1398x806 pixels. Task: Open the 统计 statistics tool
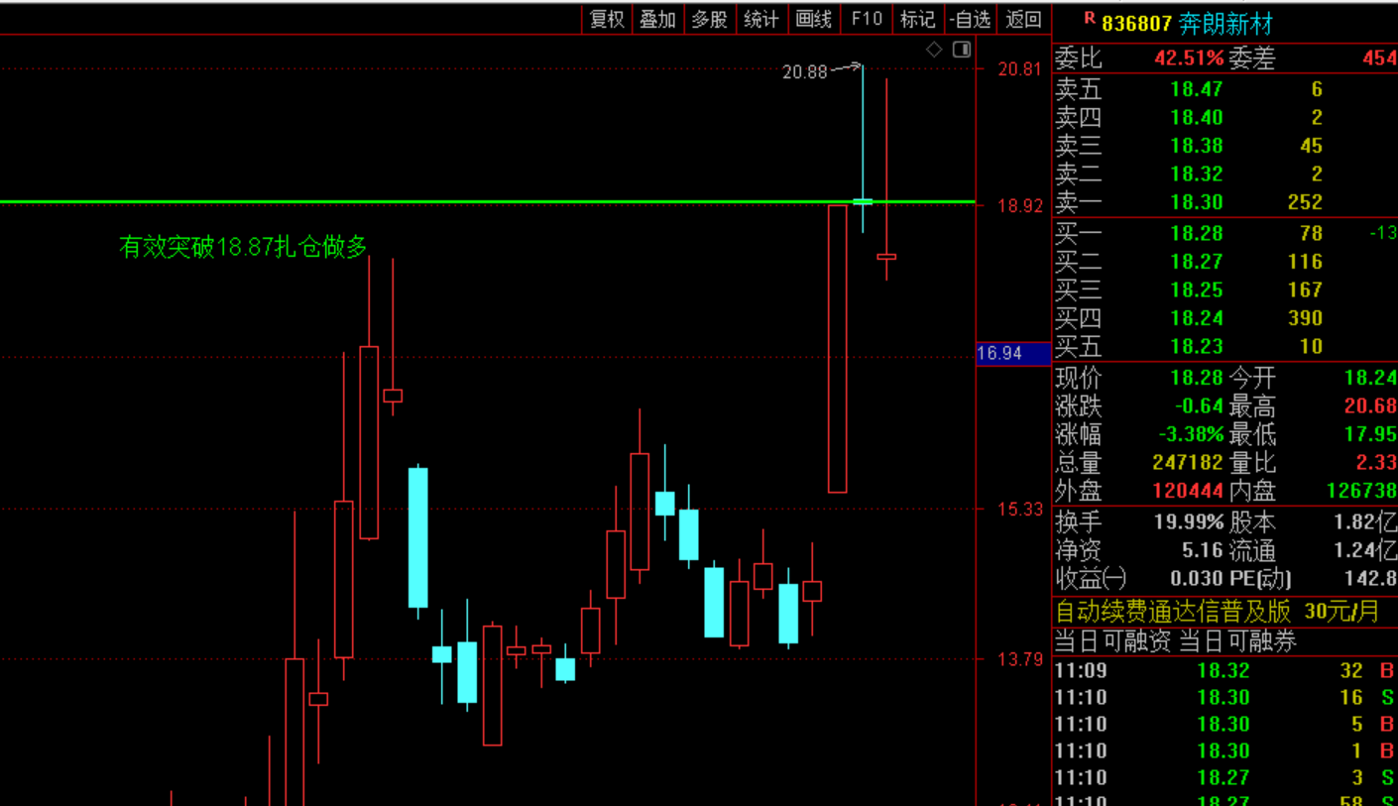coord(760,19)
